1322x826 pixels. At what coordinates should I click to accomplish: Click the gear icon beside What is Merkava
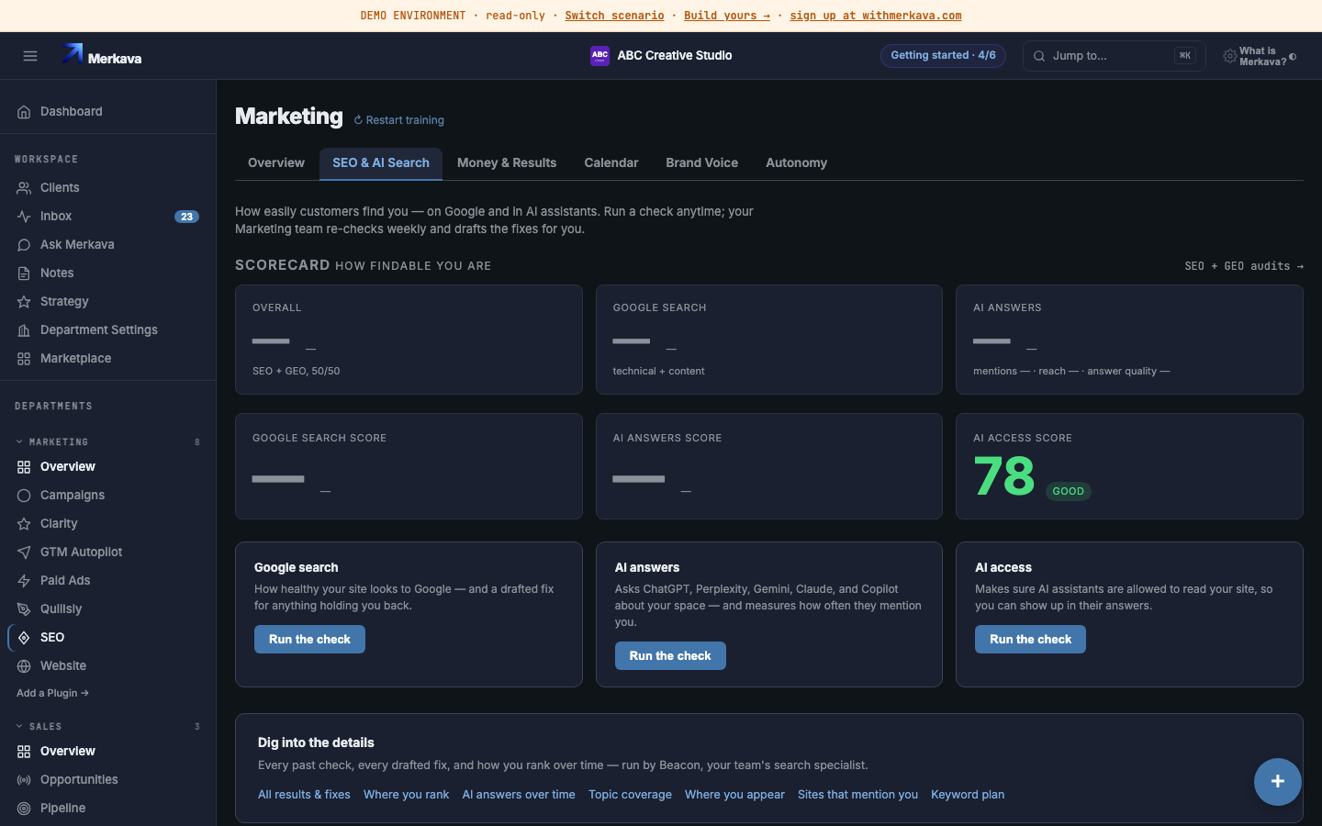click(x=1229, y=57)
